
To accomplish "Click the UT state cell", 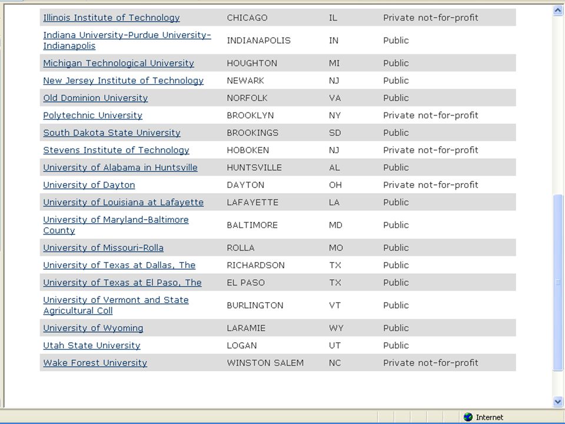I will (335, 346).
